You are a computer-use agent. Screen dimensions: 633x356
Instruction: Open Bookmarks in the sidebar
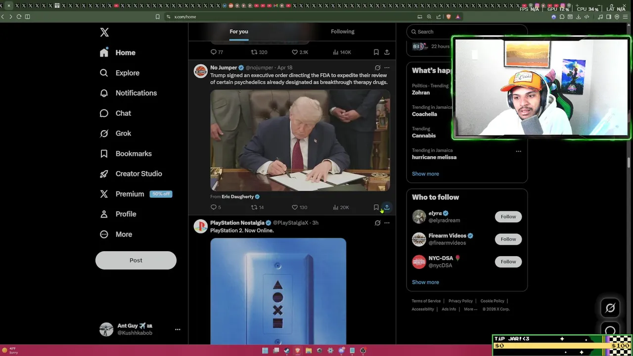point(126,154)
